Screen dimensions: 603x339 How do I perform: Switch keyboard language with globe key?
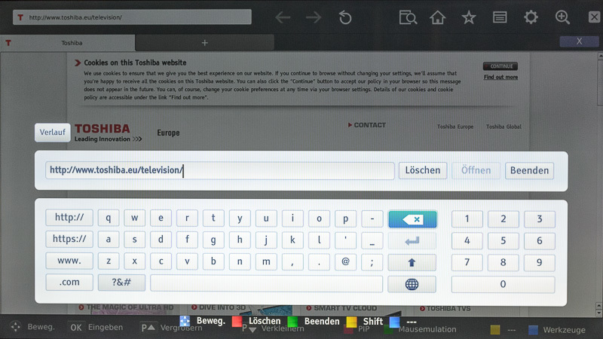tap(412, 285)
